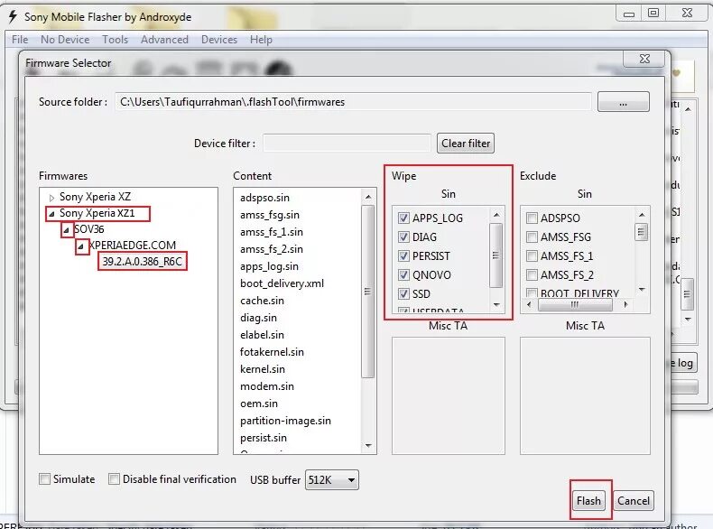The width and height of the screenshot is (713, 529).
Task: Click Content list scroll-up arrow
Action: tap(368, 197)
